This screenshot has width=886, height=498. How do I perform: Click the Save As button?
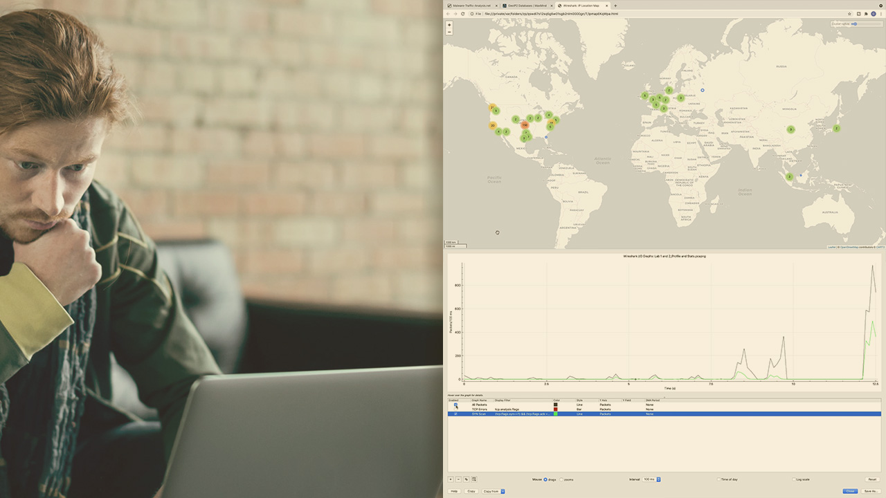tap(871, 491)
